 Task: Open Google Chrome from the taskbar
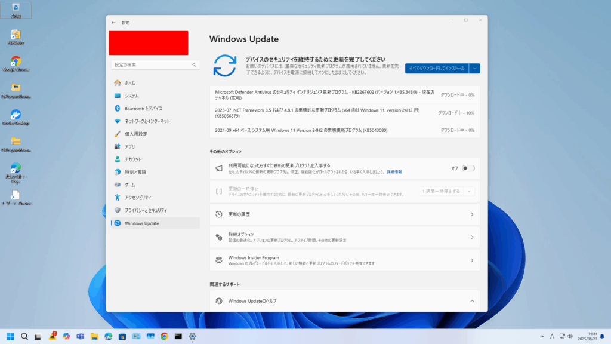pos(165,337)
